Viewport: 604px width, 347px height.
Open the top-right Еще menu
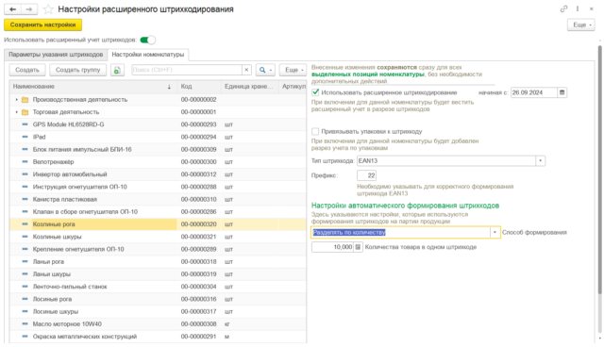pos(581,25)
